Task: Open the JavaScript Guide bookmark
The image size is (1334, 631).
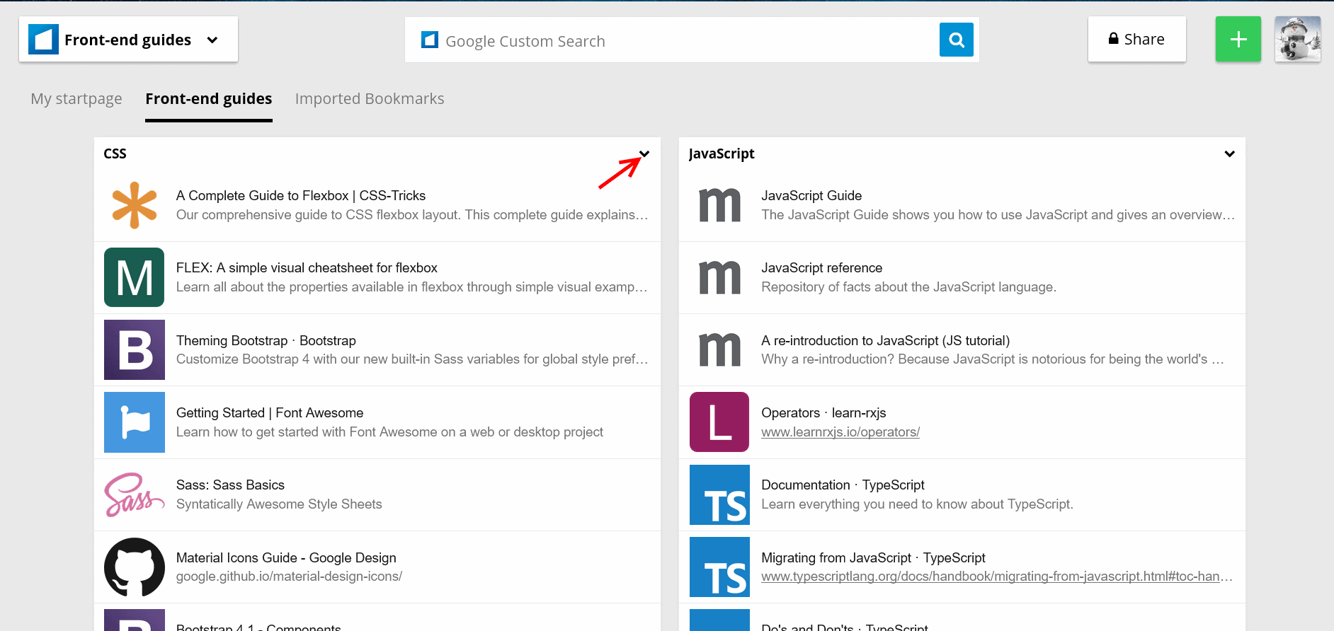Action: click(x=811, y=196)
